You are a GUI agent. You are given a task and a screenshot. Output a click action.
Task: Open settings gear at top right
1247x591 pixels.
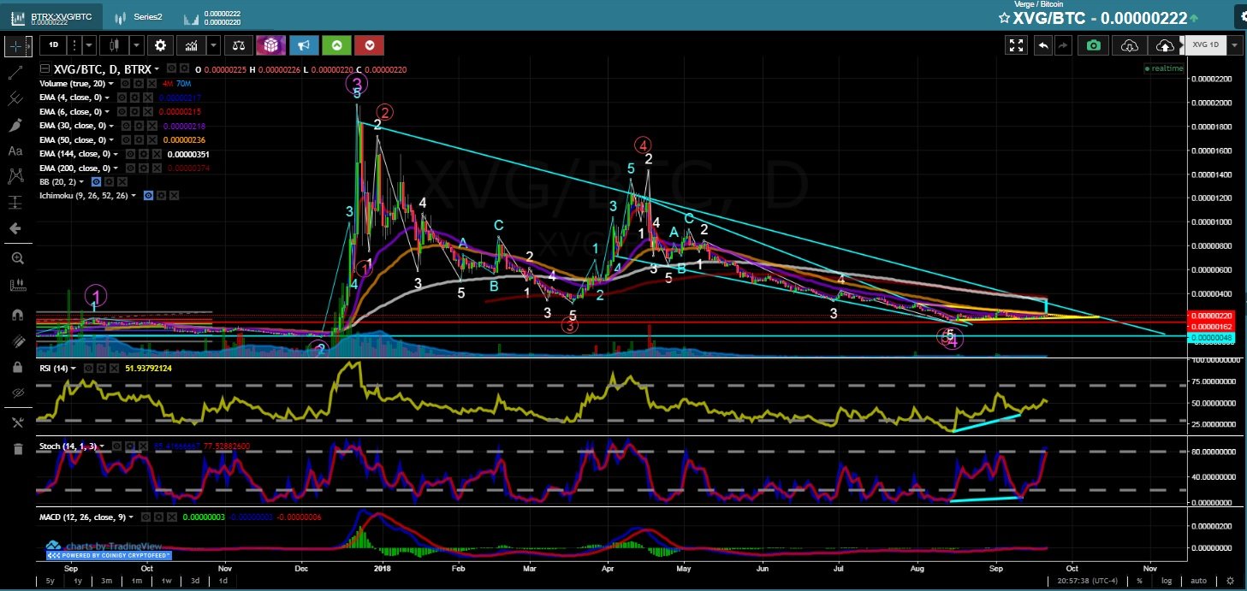pos(1240,16)
